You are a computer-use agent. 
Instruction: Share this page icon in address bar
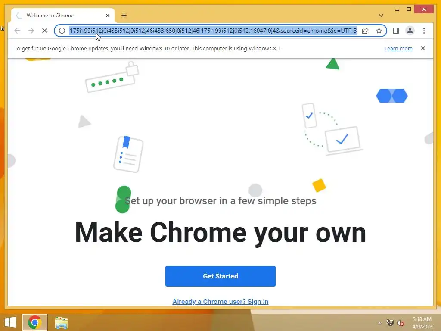click(x=365, y=31)
